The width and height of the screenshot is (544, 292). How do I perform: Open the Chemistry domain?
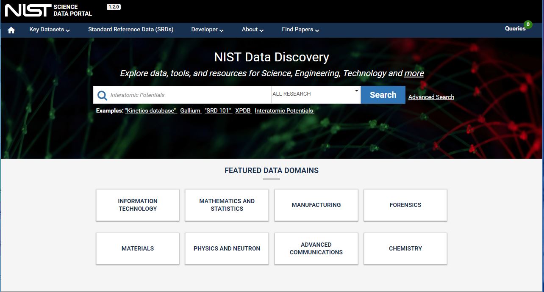point(405,248)
